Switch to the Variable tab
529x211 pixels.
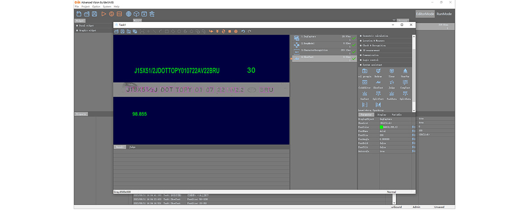[x=396, y=115]
